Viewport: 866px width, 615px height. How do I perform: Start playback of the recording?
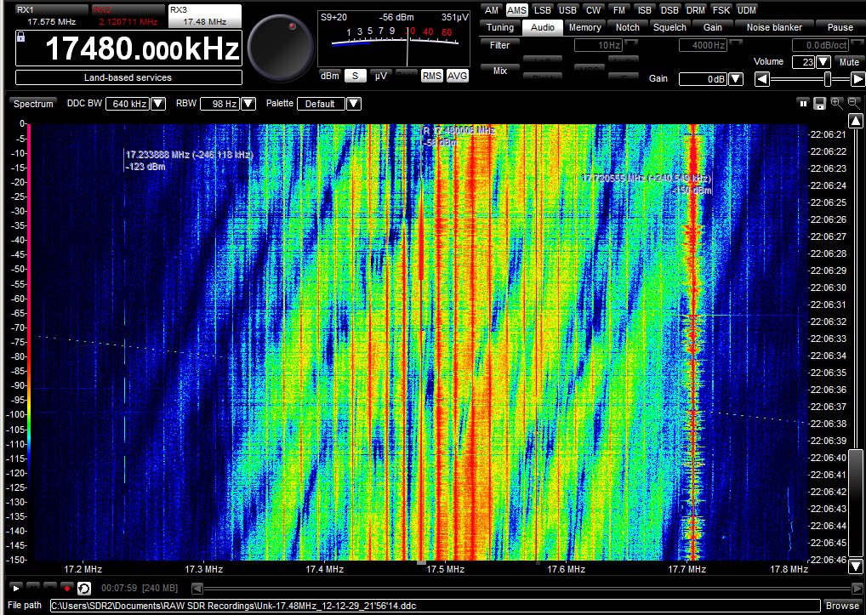(16, 588)
